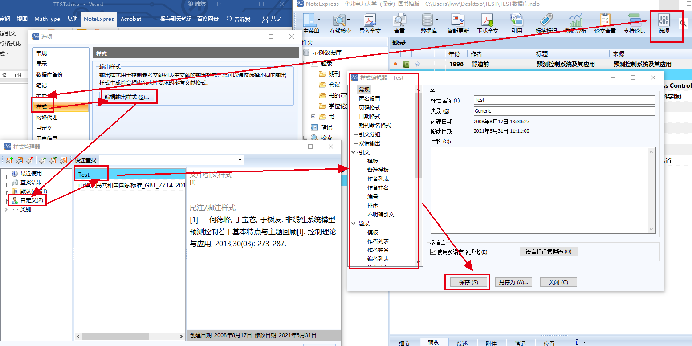Click 样式名称 input field containing Test
Image resolution: width=692 pixels, height=346 pixels.
(x=564, y=100)
